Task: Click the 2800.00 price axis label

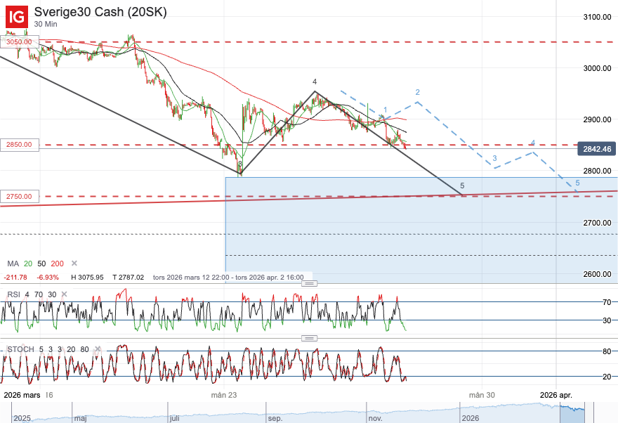Action: click(x=597, y=171)
